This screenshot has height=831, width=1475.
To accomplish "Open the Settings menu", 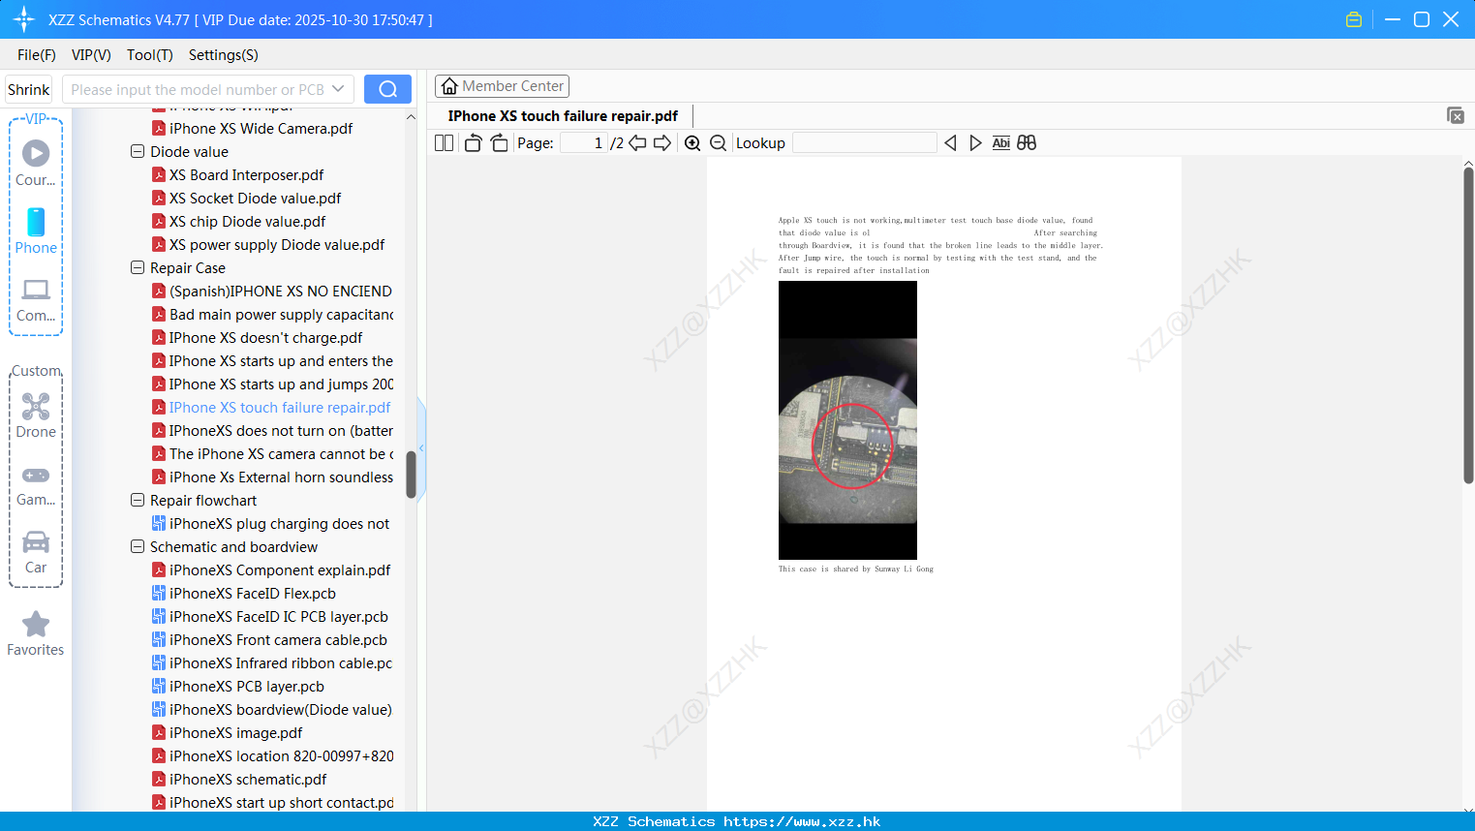I will [224, 55].
